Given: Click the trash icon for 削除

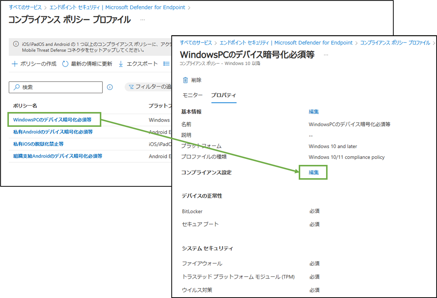Looking at the screenshot, I should pos(185,80).
